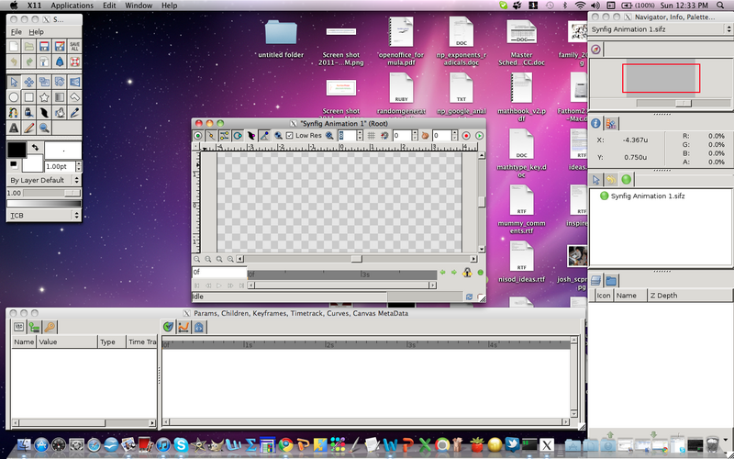734x459 pixels.
Task: Select the Circle tool
Action: coord(14,97)
